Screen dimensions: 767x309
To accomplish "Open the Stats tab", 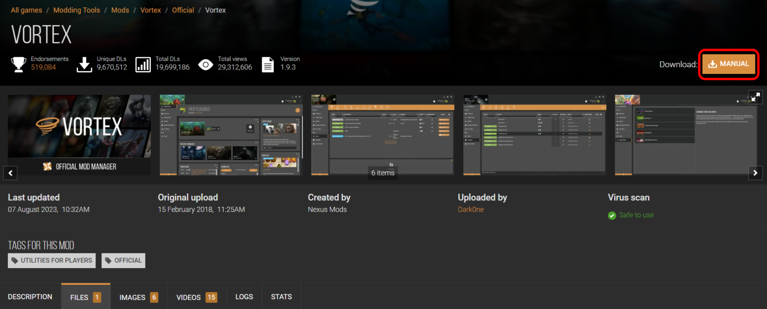I will (281, 297).
